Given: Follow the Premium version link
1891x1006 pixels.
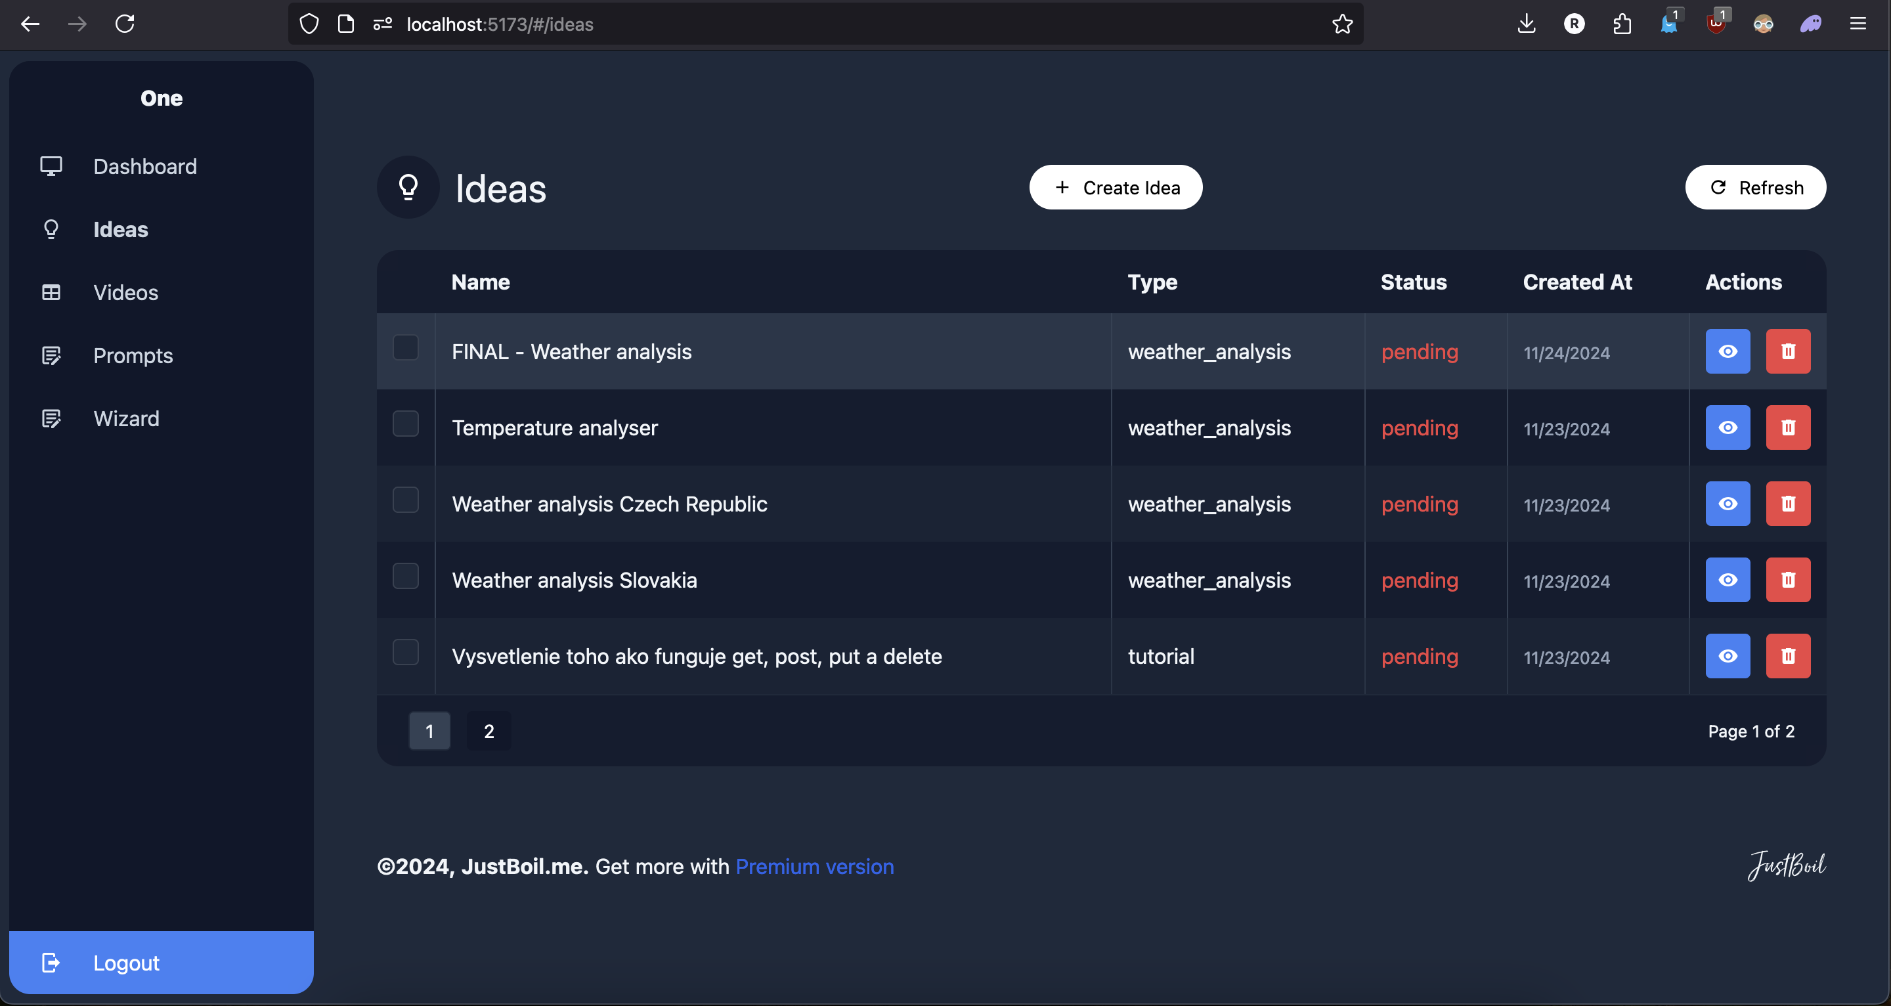Looking at the screenshot, I should [x=814, y=867].
